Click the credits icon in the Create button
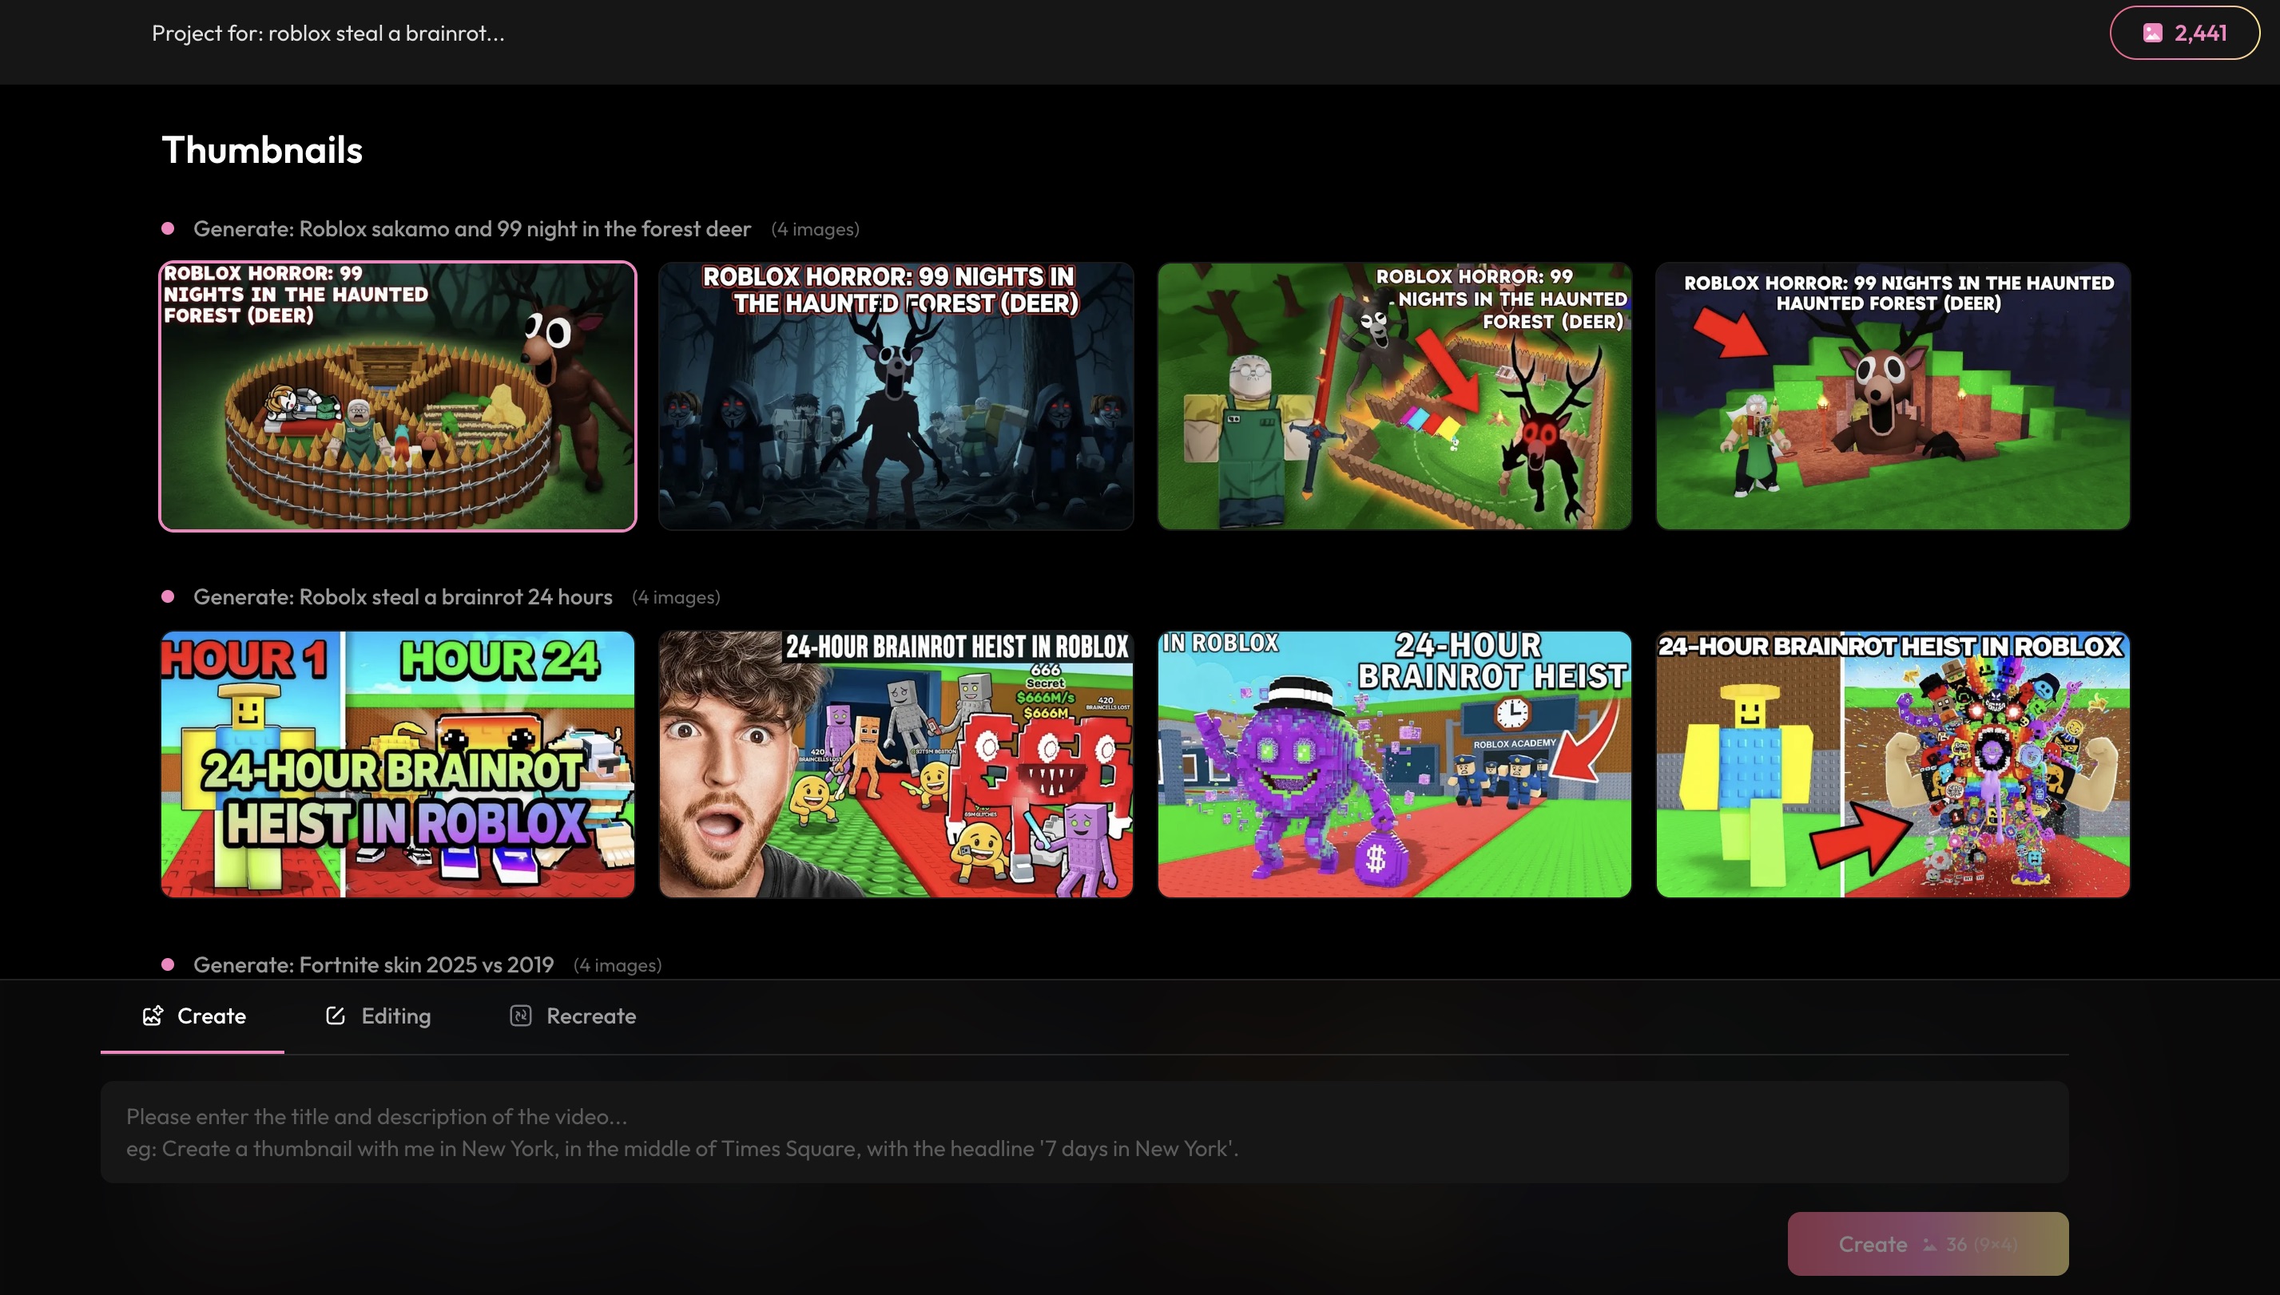Viewport: 2280px width, 1295px height. point(1929,1245)
